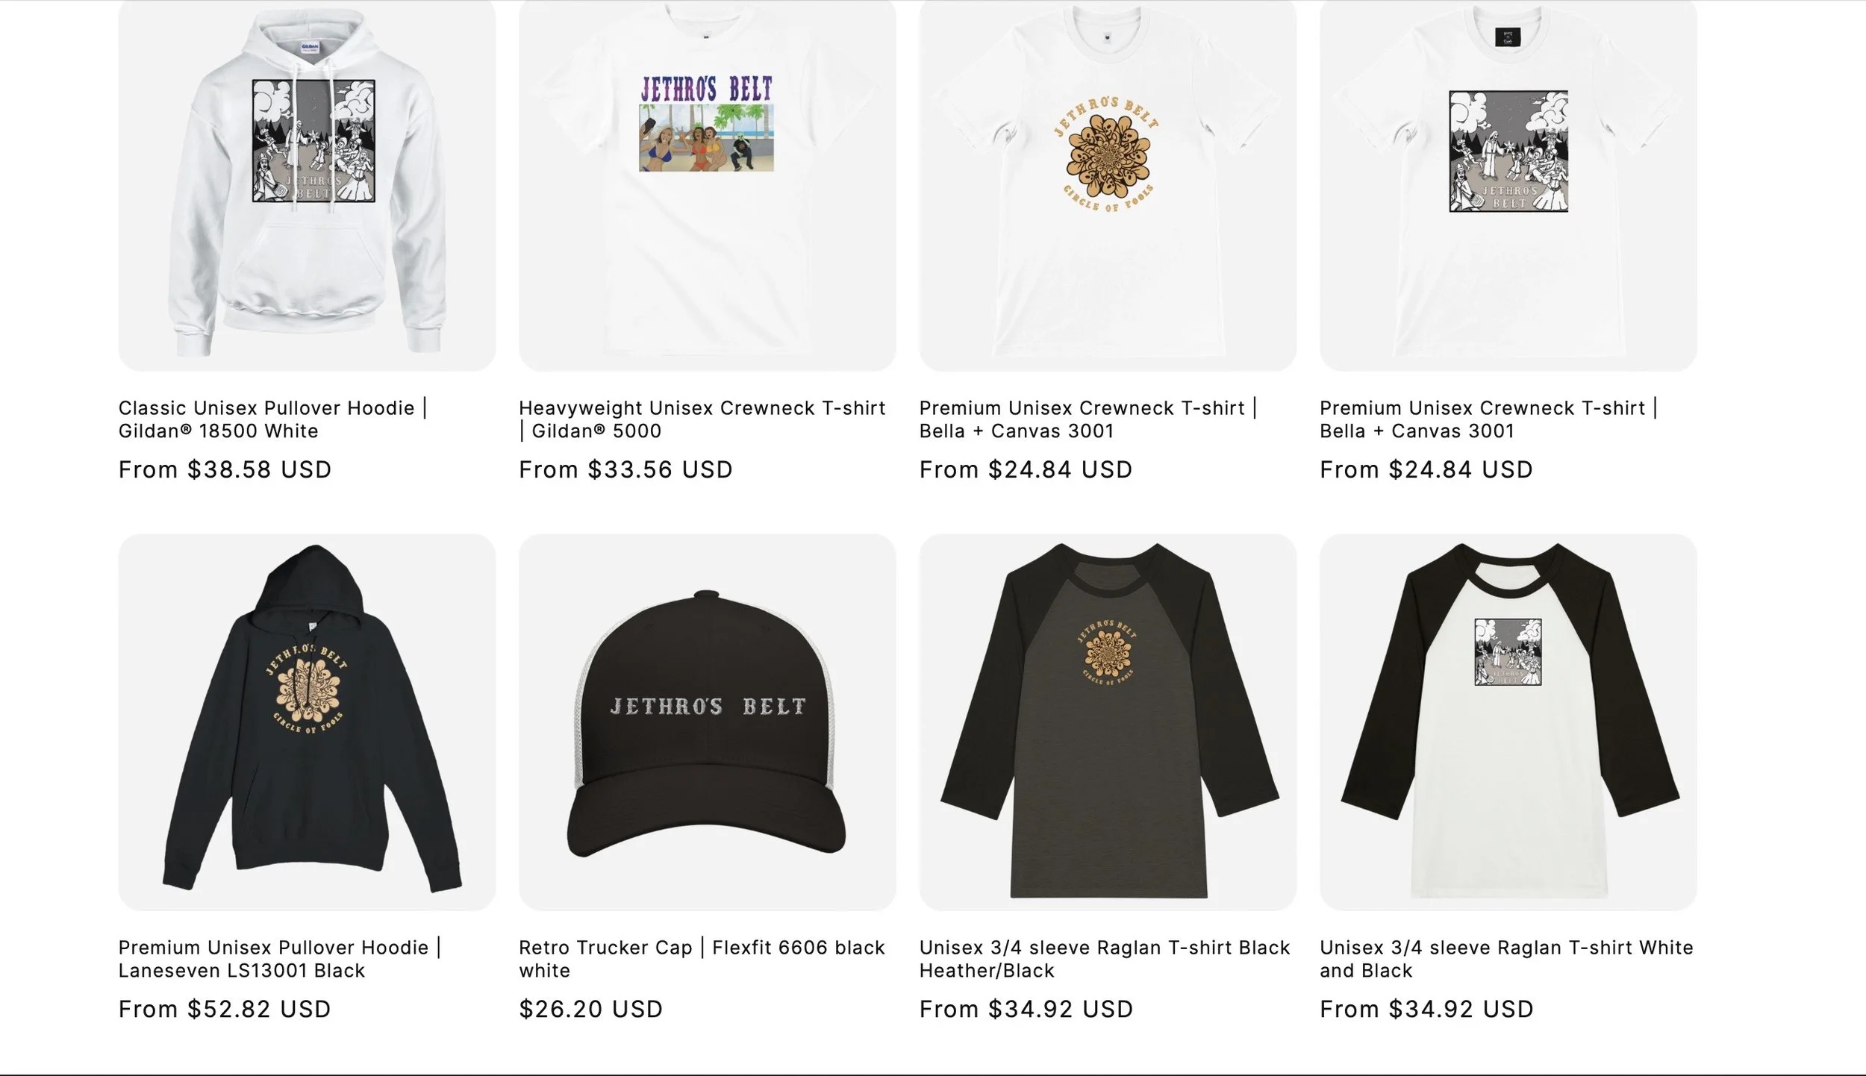Image resolution: width=1866 pixels, height=1076 pixels.
Task: Open the white Gildan hoodie product image
Action: [307, 185]
